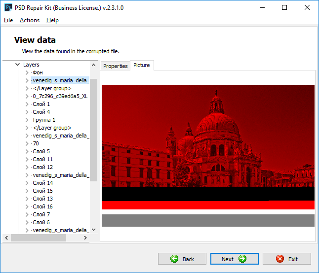Viewport: 319px width, 273px height.
Task: Select the 0_7c296_c39ed6a5_XL layer
Action: (x=60, y=96)
